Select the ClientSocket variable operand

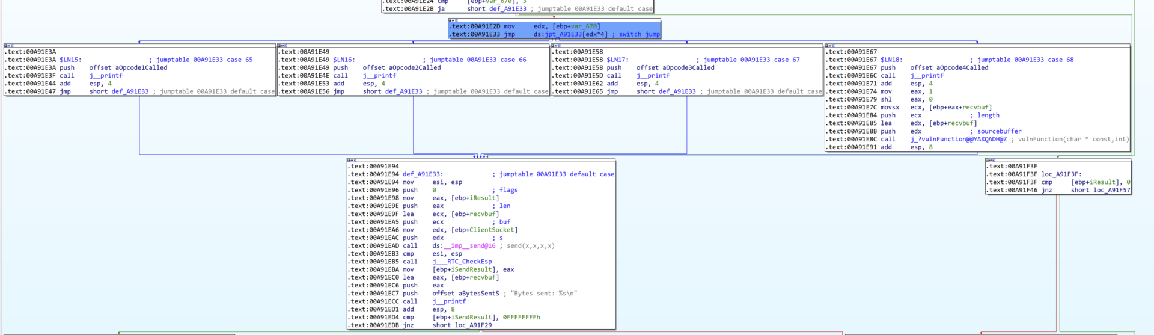click(490, 230)
